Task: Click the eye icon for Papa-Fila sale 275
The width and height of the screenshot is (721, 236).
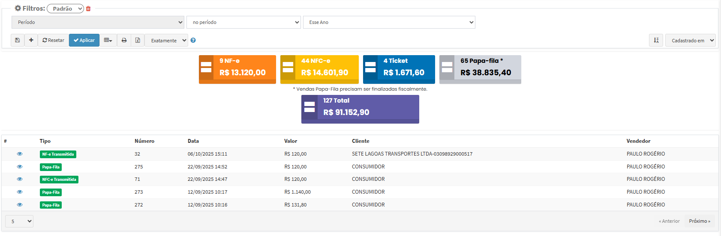Action: tap(20, 167)
